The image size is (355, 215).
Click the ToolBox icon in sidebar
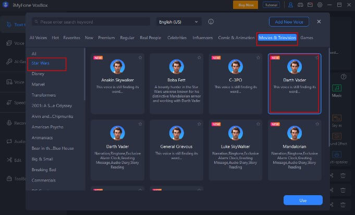pos(9,178)
